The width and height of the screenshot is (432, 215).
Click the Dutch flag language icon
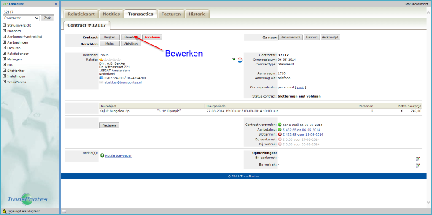(240, 60)
